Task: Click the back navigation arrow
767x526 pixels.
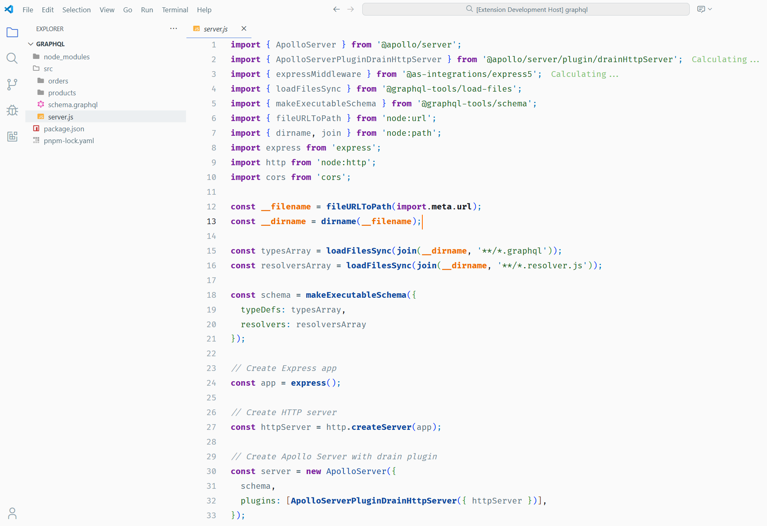Action: 336,9
